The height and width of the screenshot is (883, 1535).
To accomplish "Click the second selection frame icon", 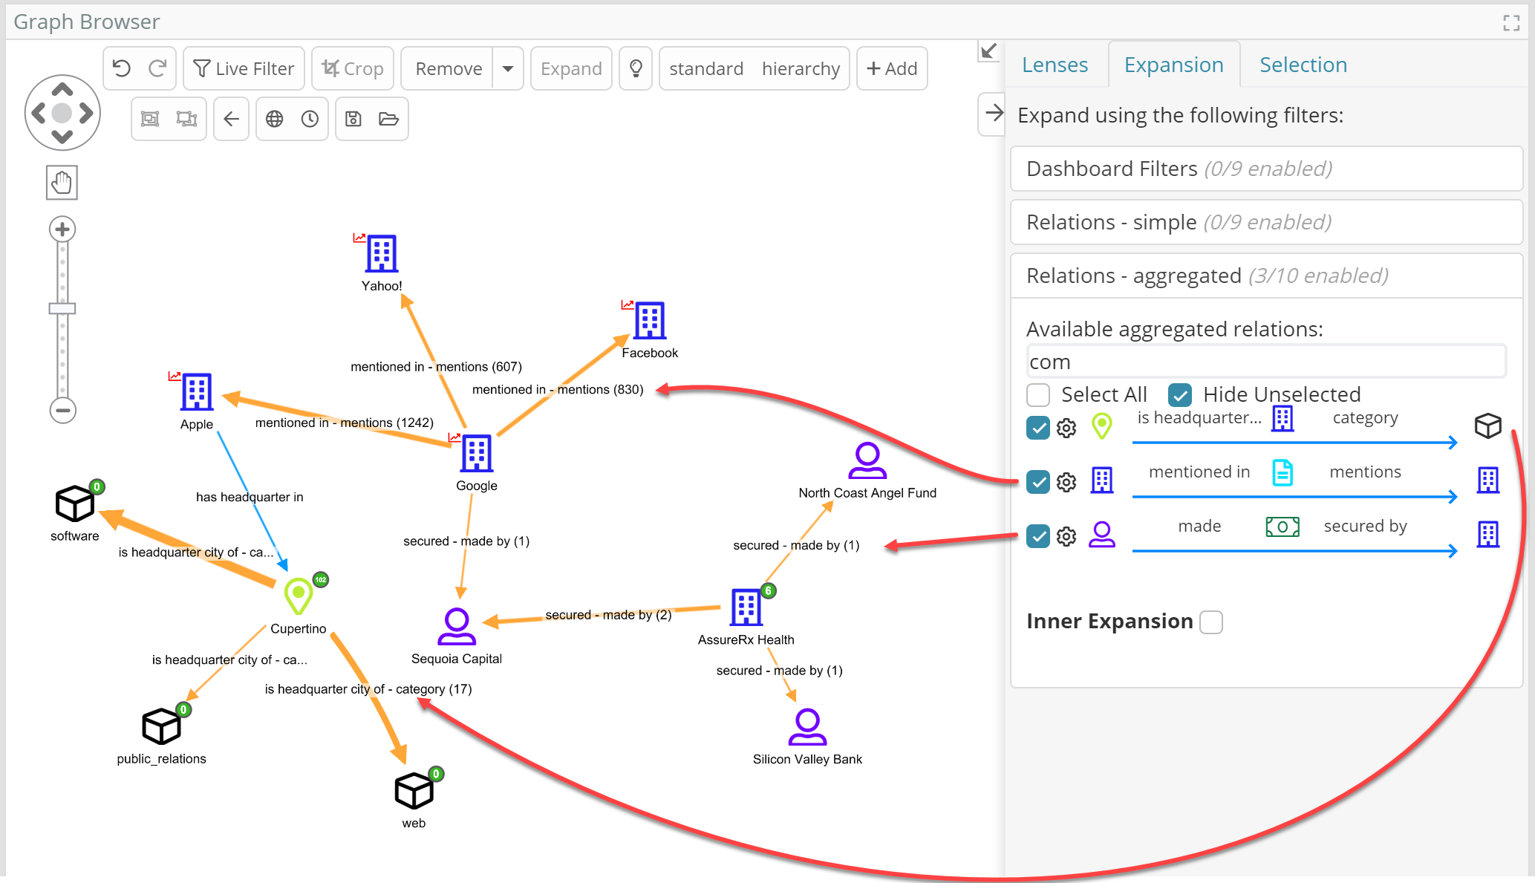I will pyautogui.click(x=186, y=119).
